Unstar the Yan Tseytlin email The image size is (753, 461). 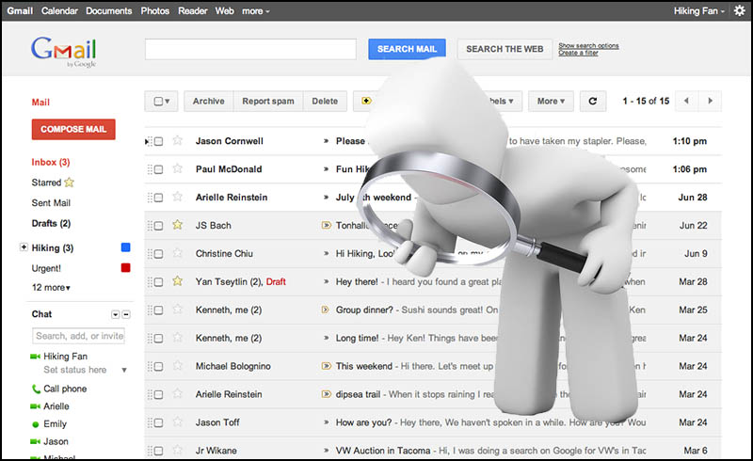pyautogui.click(x=178, y=281)
